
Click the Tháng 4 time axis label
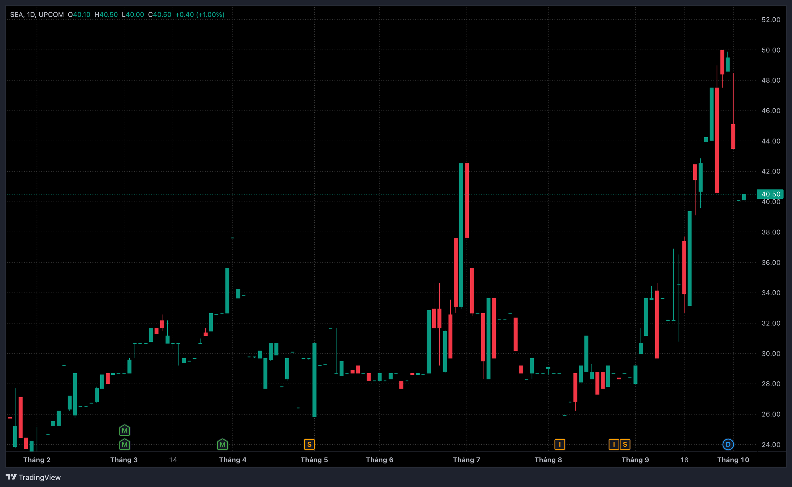233,459
